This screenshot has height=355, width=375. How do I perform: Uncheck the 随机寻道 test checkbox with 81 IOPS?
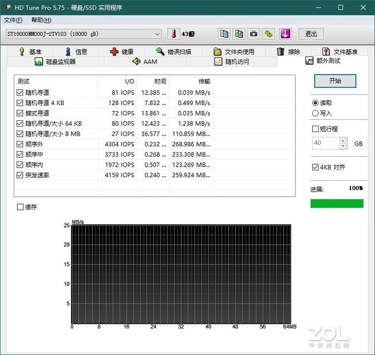[20, 93]
